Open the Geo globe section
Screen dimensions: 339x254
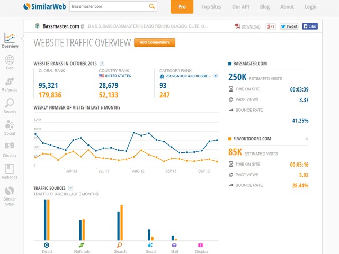10,62
